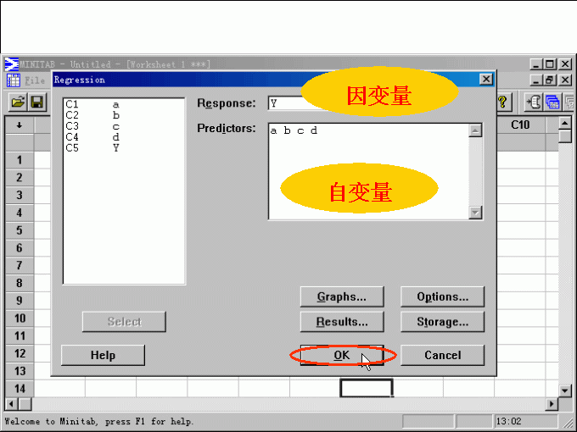
Task: Click the data direction arrow in worksheet corner
Action: coord(19,125)
